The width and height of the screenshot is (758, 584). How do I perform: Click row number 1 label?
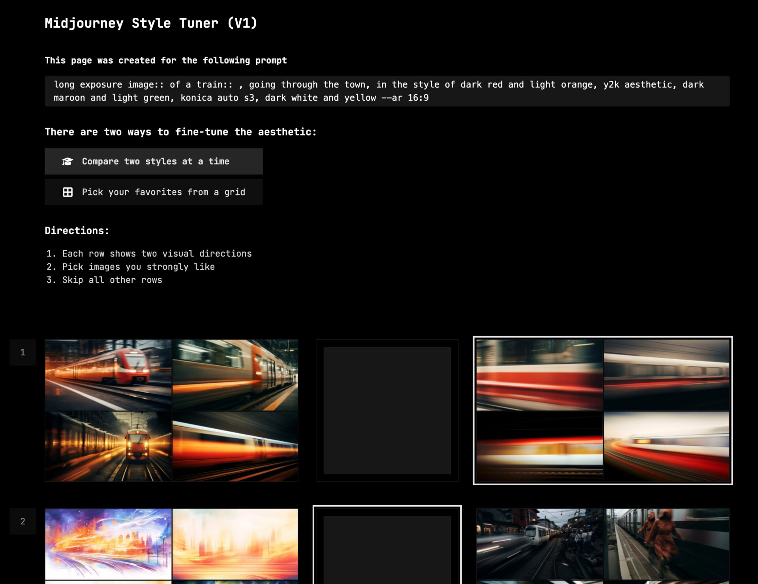coord(23,352)
